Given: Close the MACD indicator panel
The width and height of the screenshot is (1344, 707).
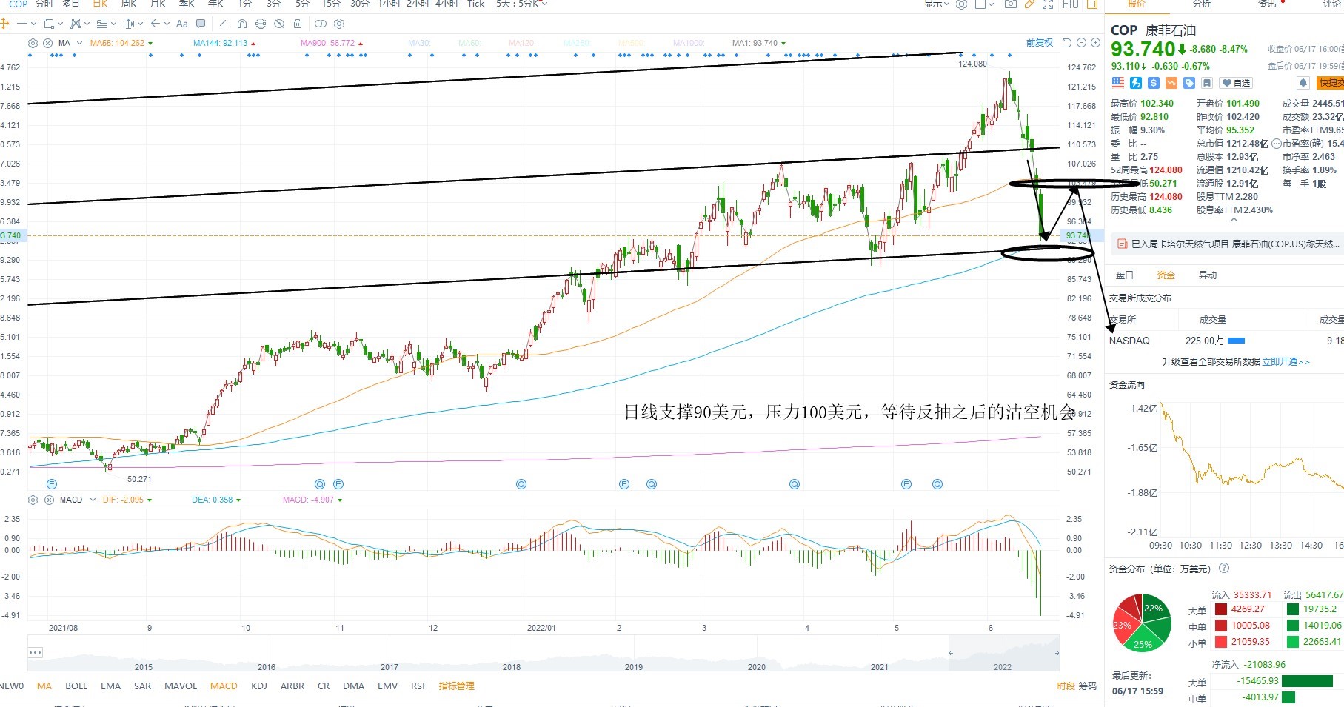Looking at the screenshot, I should (x=49, y=500).
